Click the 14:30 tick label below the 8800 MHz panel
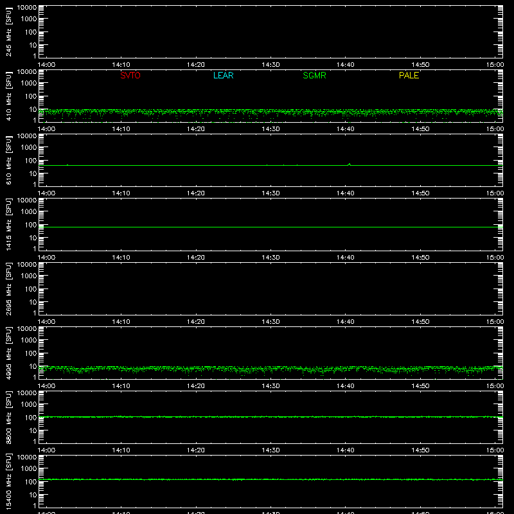The width and height of the screenshot is (514, 514). point(270,450)
